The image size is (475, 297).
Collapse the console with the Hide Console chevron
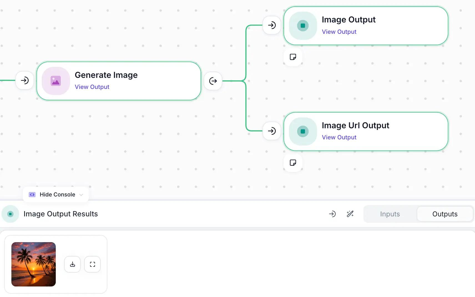81,195
